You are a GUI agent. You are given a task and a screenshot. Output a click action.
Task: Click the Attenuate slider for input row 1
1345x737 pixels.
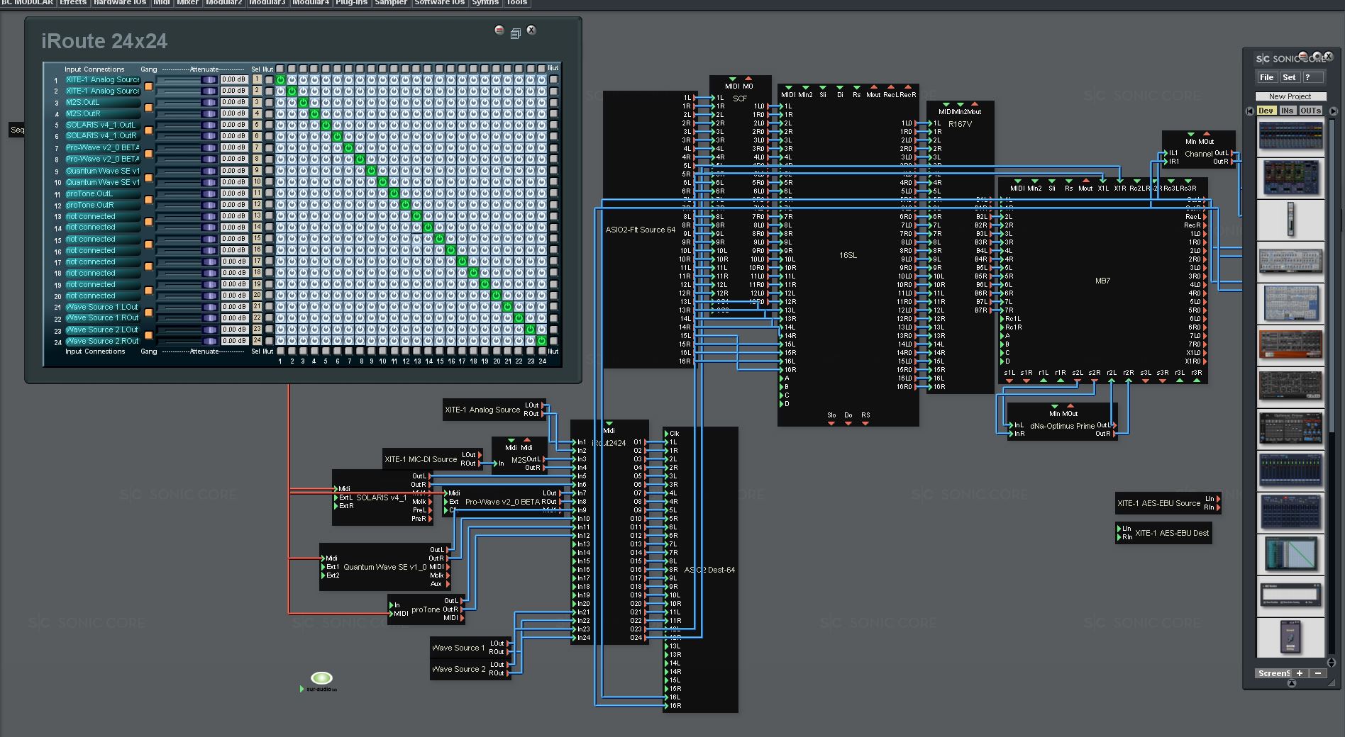[187, 80]
